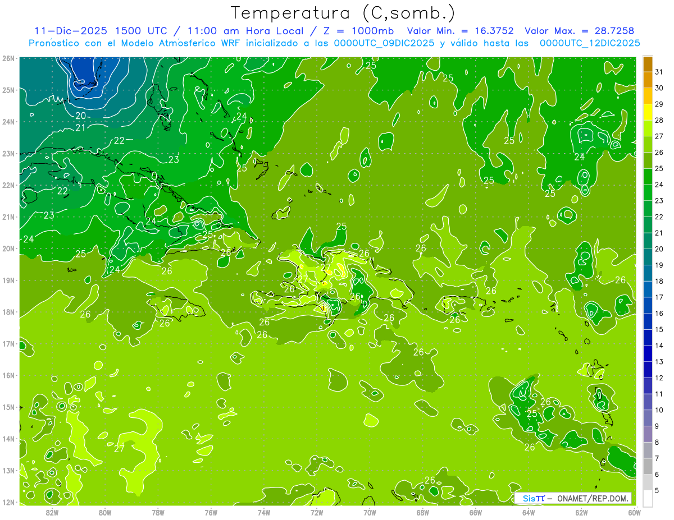Click the '80W' longitude axis label
This screenshot has height=520, width=674.
click(x=104, y=512)
